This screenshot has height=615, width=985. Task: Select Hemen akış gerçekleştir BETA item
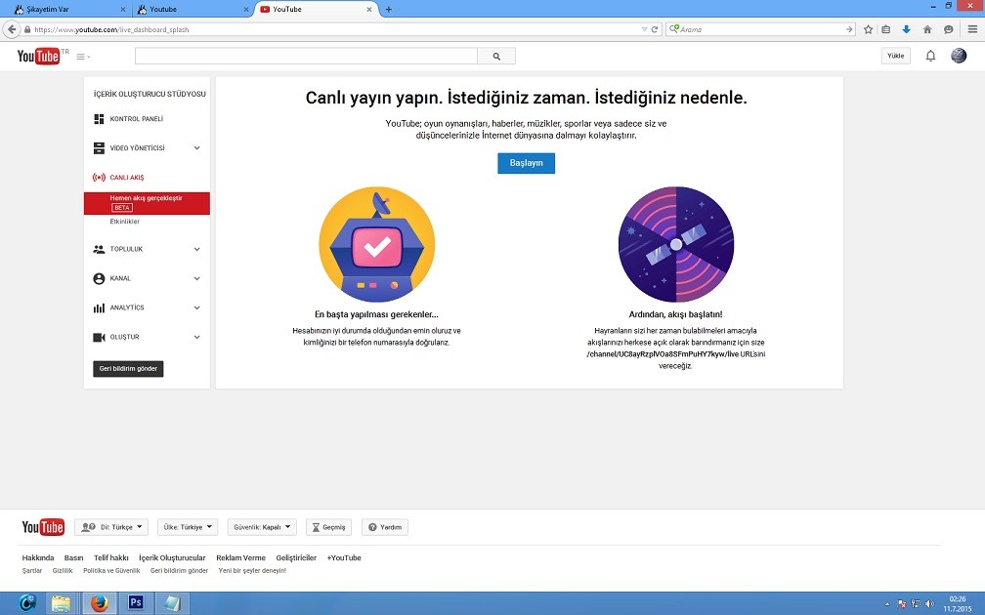[x=147, y=203]
